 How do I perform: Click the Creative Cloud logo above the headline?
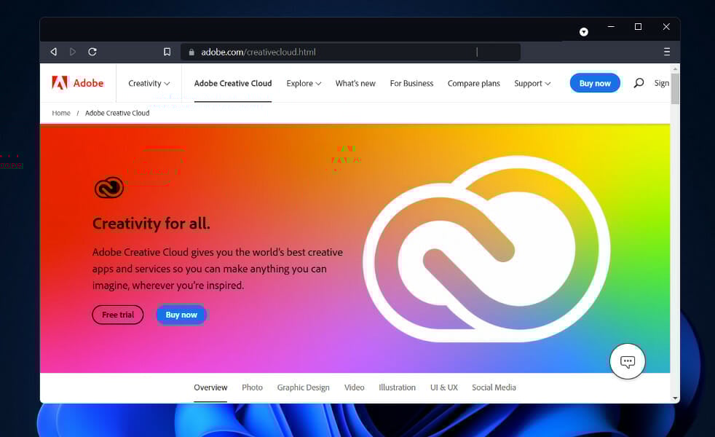109,187
